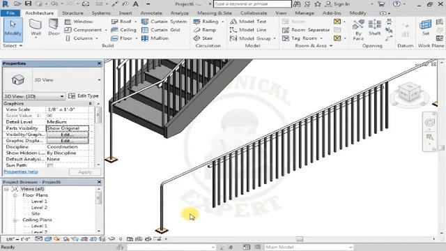The height and width of the screenshot is (251, 446).
Task: Open the Info Center search binoculars icon
Action: pyautogui.click(x=297, y=4)
